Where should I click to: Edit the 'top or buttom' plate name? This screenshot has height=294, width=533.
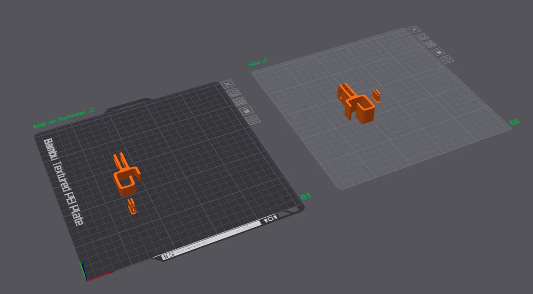[92, 111]
